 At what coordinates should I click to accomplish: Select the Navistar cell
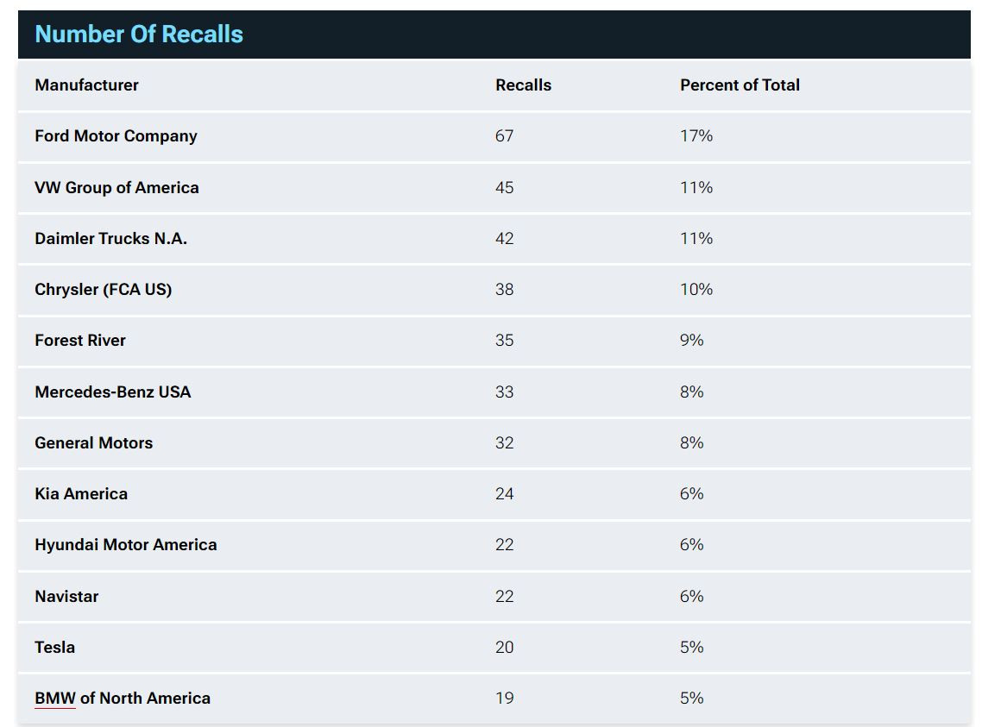66,596
